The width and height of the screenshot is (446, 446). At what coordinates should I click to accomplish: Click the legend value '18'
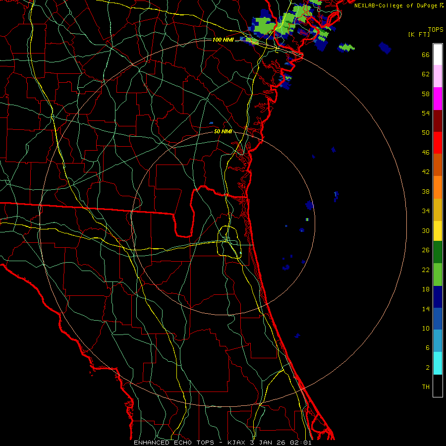pyautogui.click(x=426, y=289)
